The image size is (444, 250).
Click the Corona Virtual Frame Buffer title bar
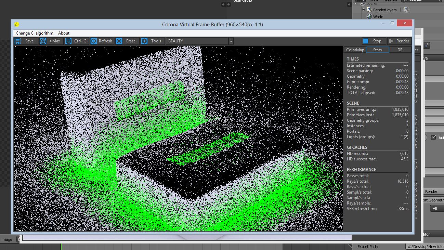[x=212, y=24]
